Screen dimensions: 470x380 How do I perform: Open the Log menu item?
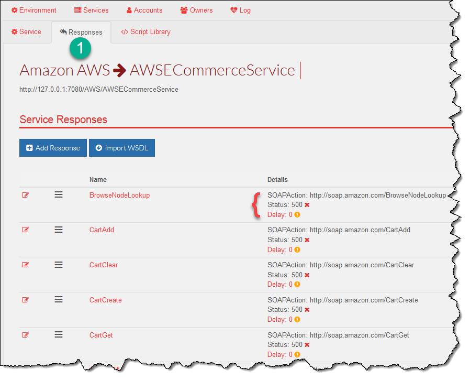click(x=240, y=10)
